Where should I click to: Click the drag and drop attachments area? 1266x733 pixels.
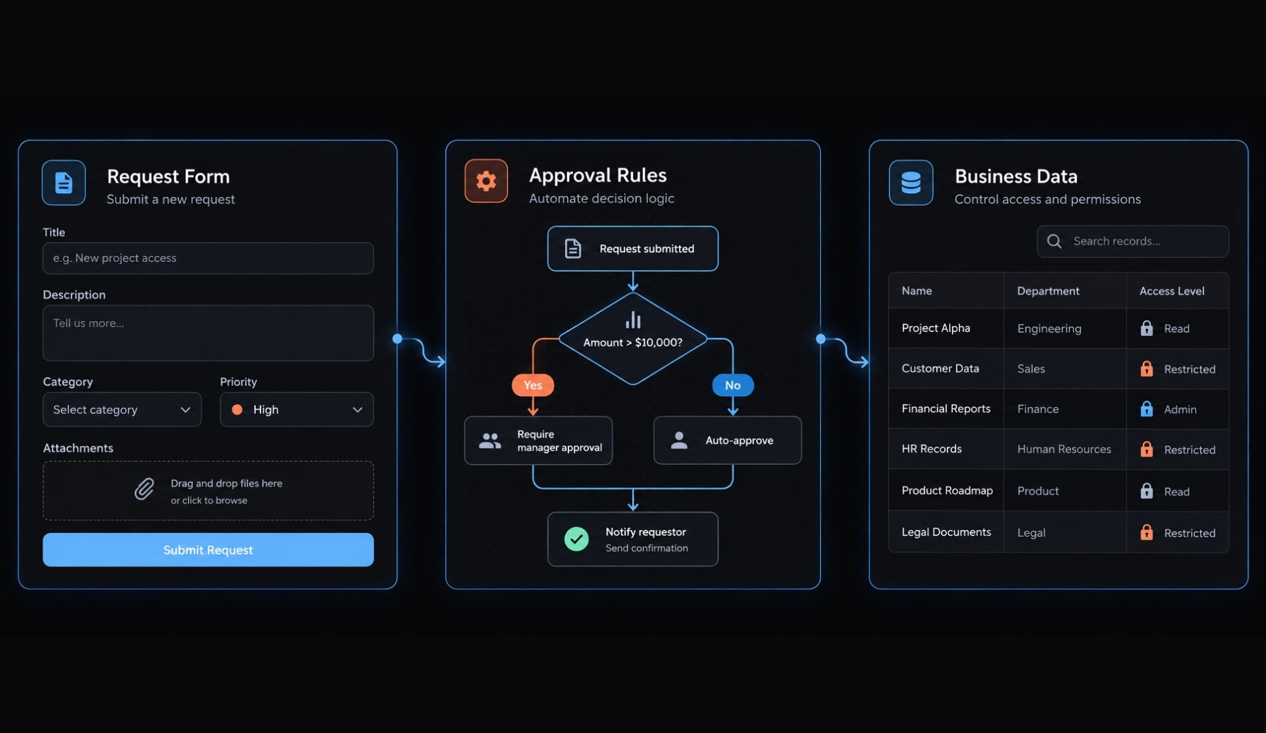pyautogui.click(x=208, y=490)
